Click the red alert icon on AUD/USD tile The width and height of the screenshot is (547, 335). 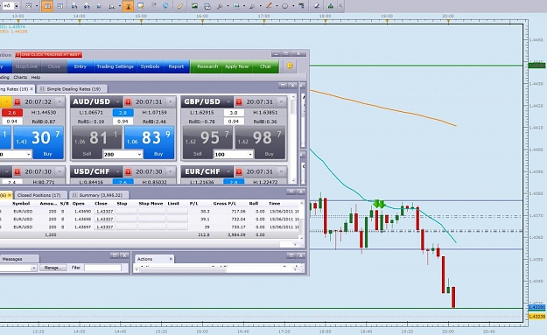[x=128, y=101]
